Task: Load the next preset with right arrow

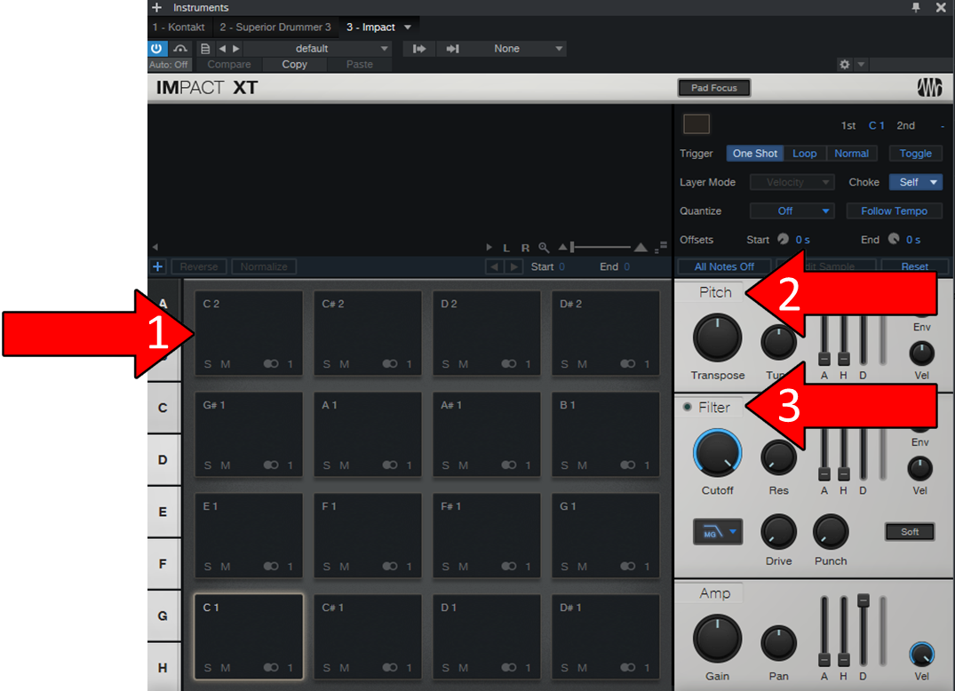Action: tap(236, 48)
